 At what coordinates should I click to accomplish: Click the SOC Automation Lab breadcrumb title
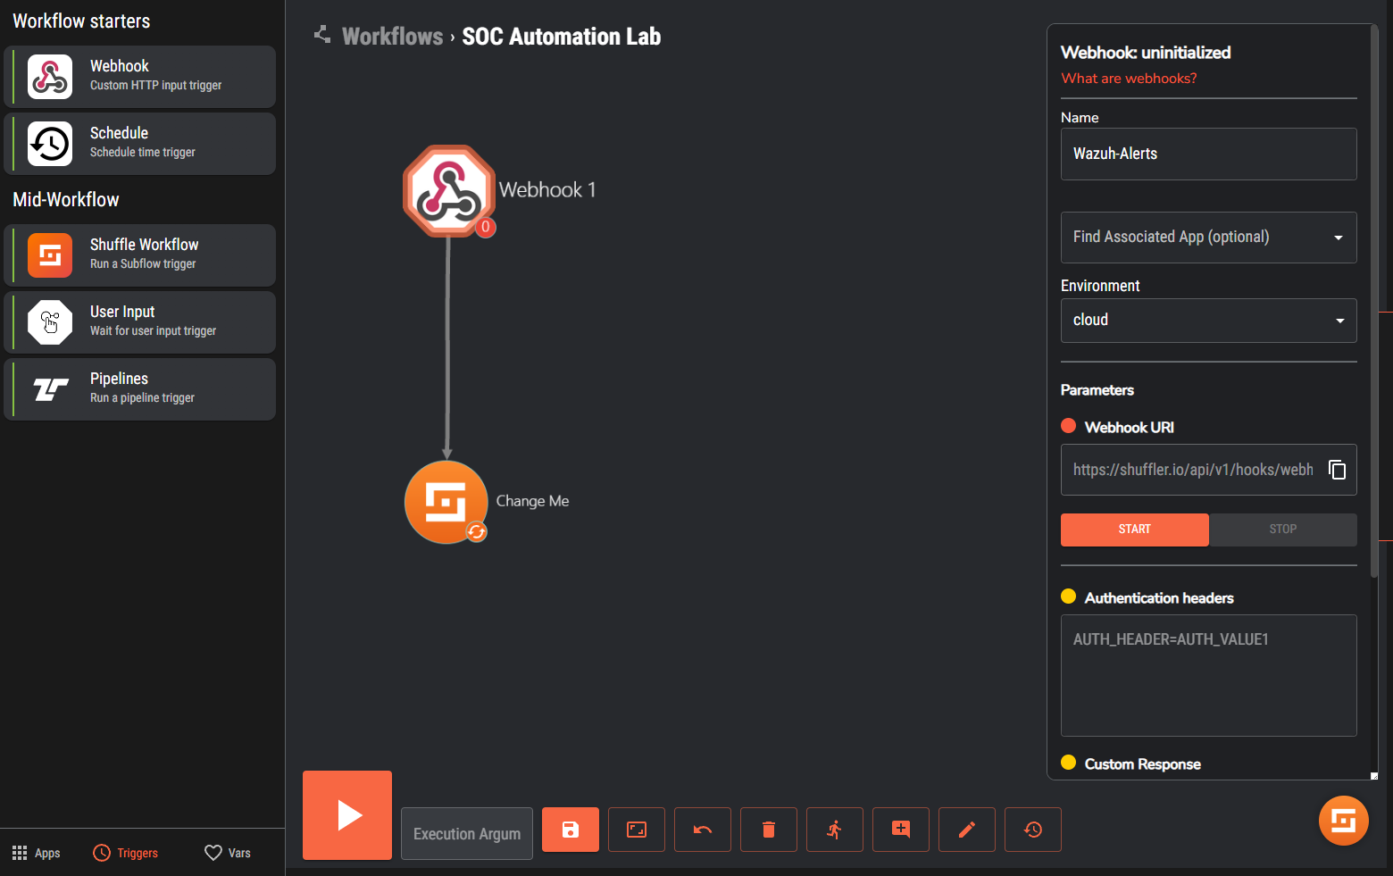click(562, 37)
